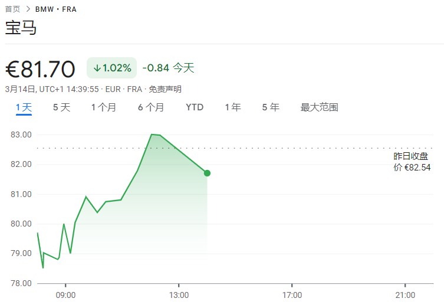Click the 昨日收盘价 €82.54 label
The height and width of the screenshot is (305, 444).
412,162
